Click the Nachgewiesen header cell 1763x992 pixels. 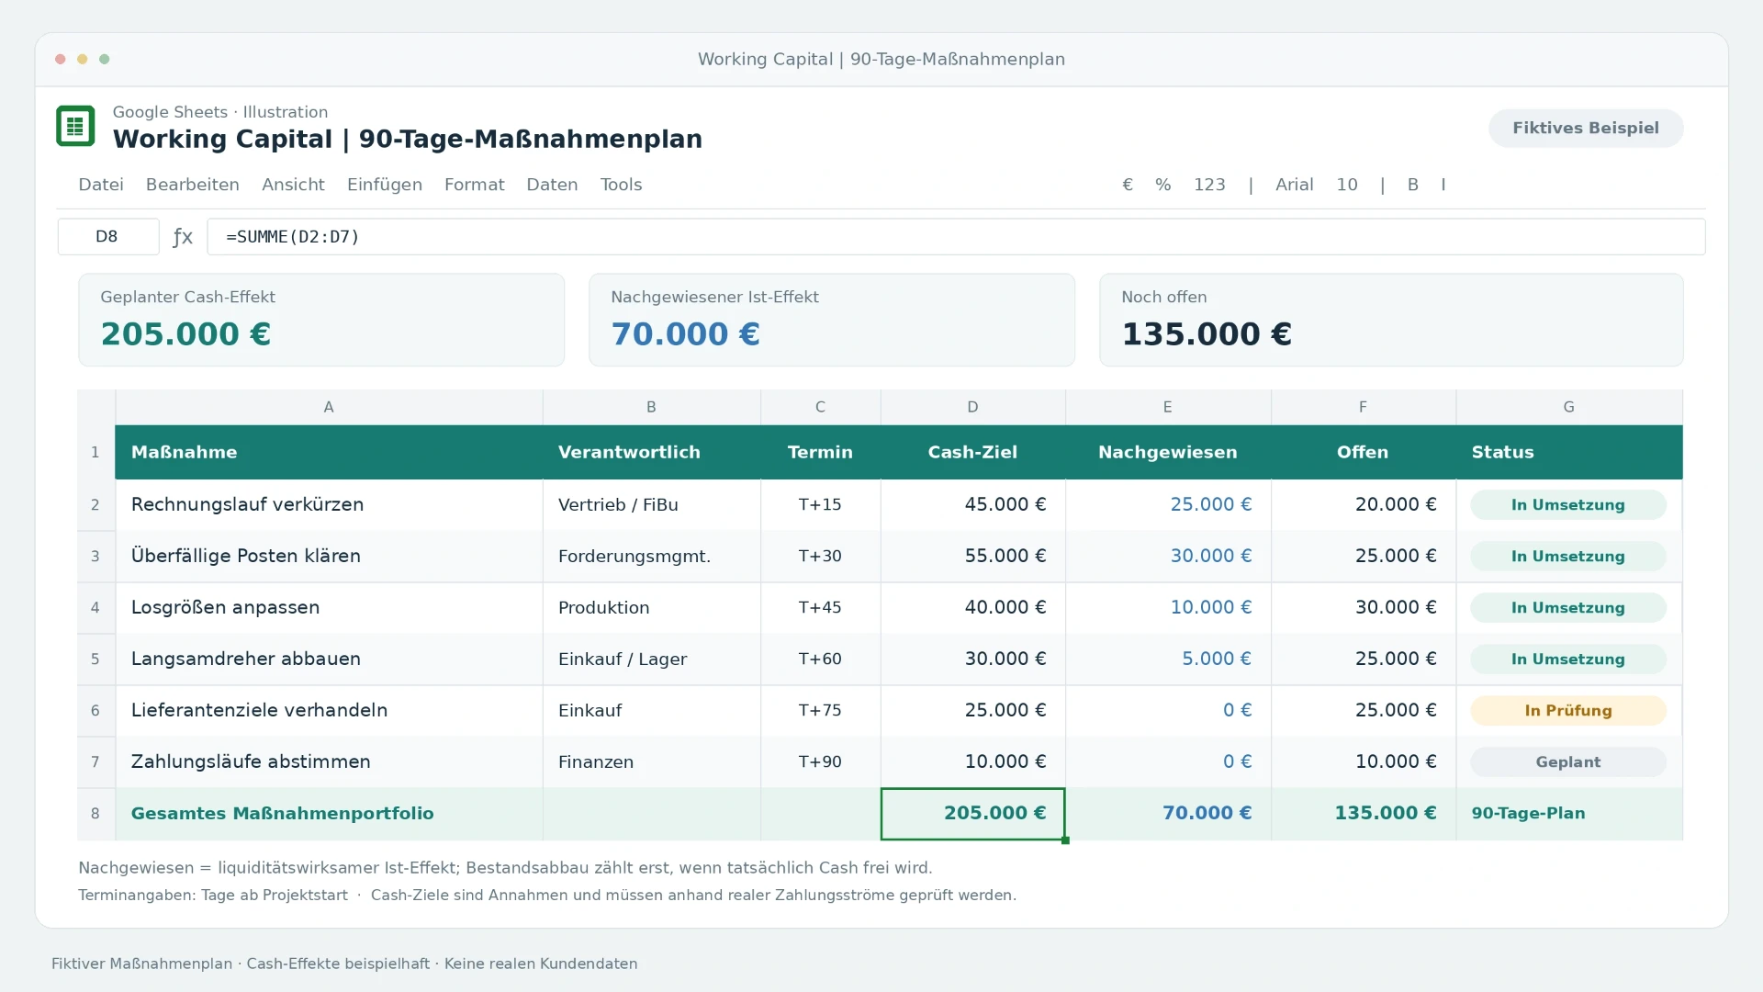click(1168, 452)
